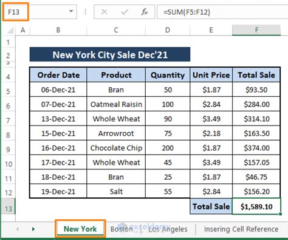This screenshot has width=288, height=240.
Task: Open the Insert Function fx icon
Action: pyautogui.click(x=145, y=12)
